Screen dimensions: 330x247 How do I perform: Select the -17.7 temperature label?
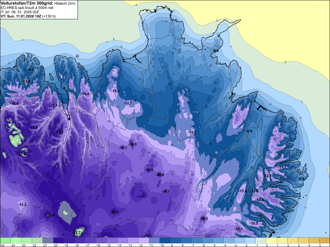[x=123, y=148]
